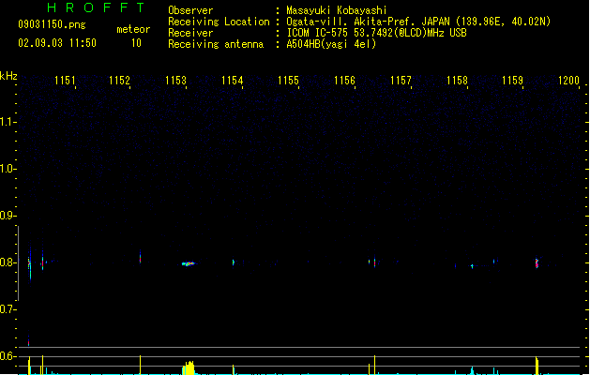Viewport: 590px width, 375px height.
Task: Click the long horizontal meteor echo after 1153
Action: click(189, 263)
